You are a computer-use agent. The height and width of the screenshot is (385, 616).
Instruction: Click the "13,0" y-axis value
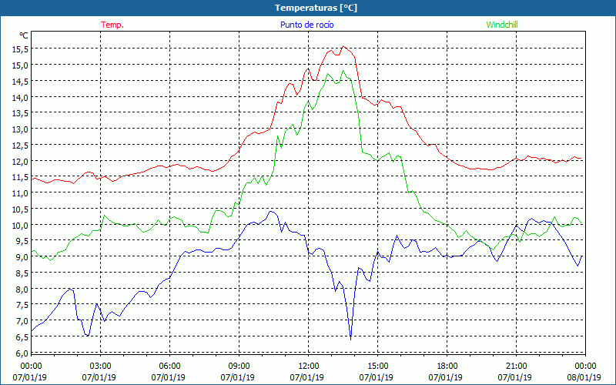20,129
